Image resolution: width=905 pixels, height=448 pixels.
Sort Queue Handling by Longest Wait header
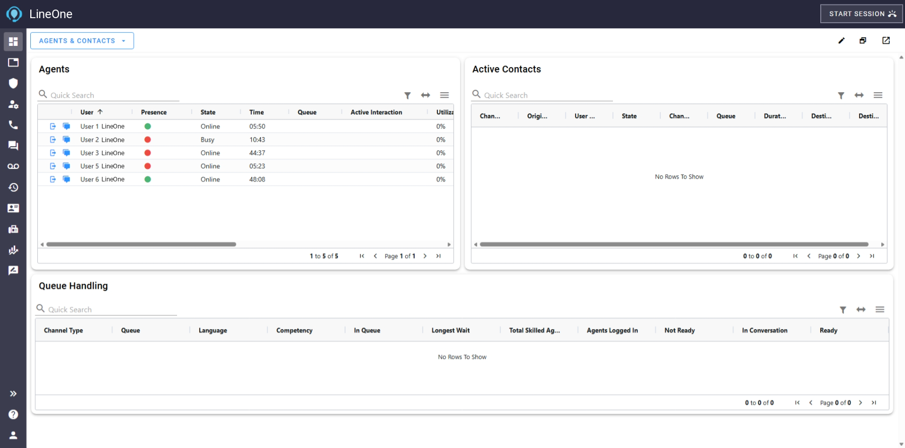point(450,331)
